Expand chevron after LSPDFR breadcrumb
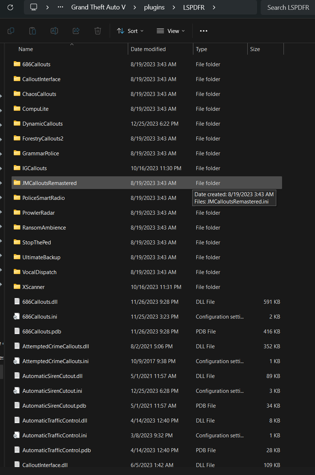The width and height of the screenshot is (315, 475). click(214, 7)
